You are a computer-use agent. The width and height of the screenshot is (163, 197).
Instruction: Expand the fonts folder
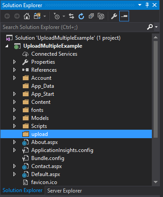pos(14,110)
